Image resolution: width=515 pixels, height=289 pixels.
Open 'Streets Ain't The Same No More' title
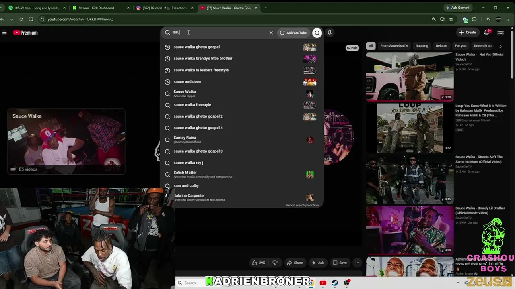479,159
